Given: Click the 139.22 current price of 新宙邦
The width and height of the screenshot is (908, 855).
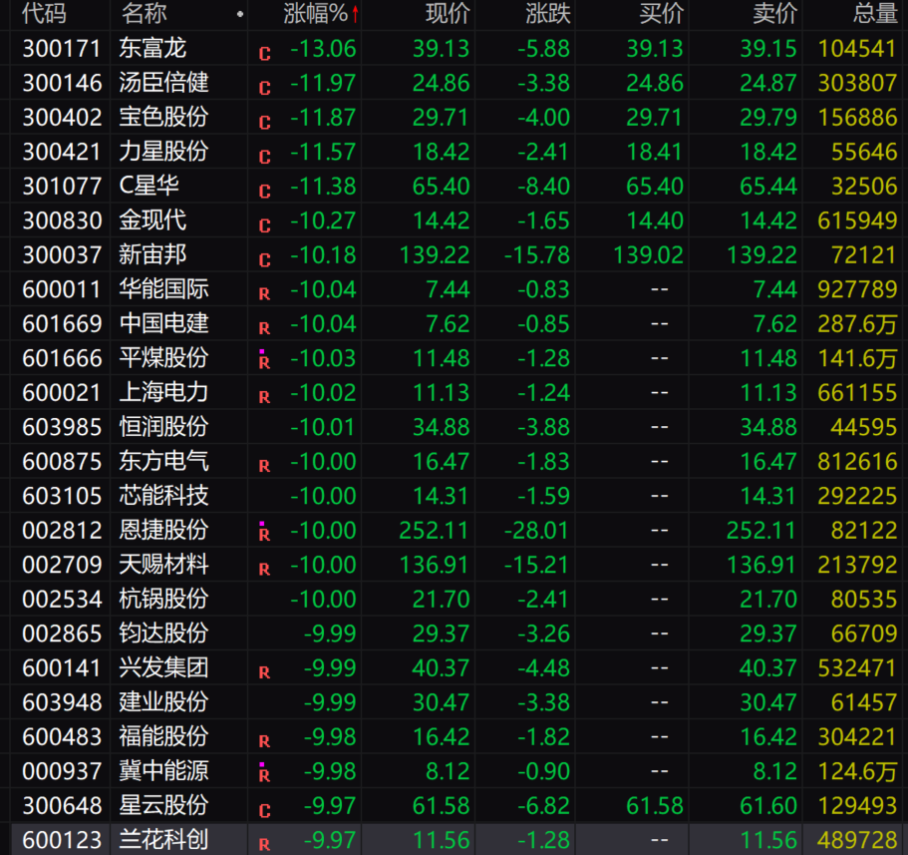Looking at the screenshot, I should coord(435,255).
